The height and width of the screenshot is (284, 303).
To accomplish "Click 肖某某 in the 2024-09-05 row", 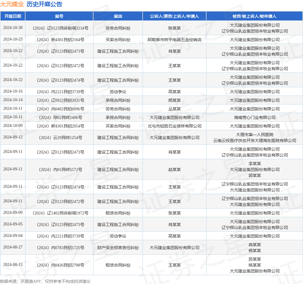I will pos(175,225).
